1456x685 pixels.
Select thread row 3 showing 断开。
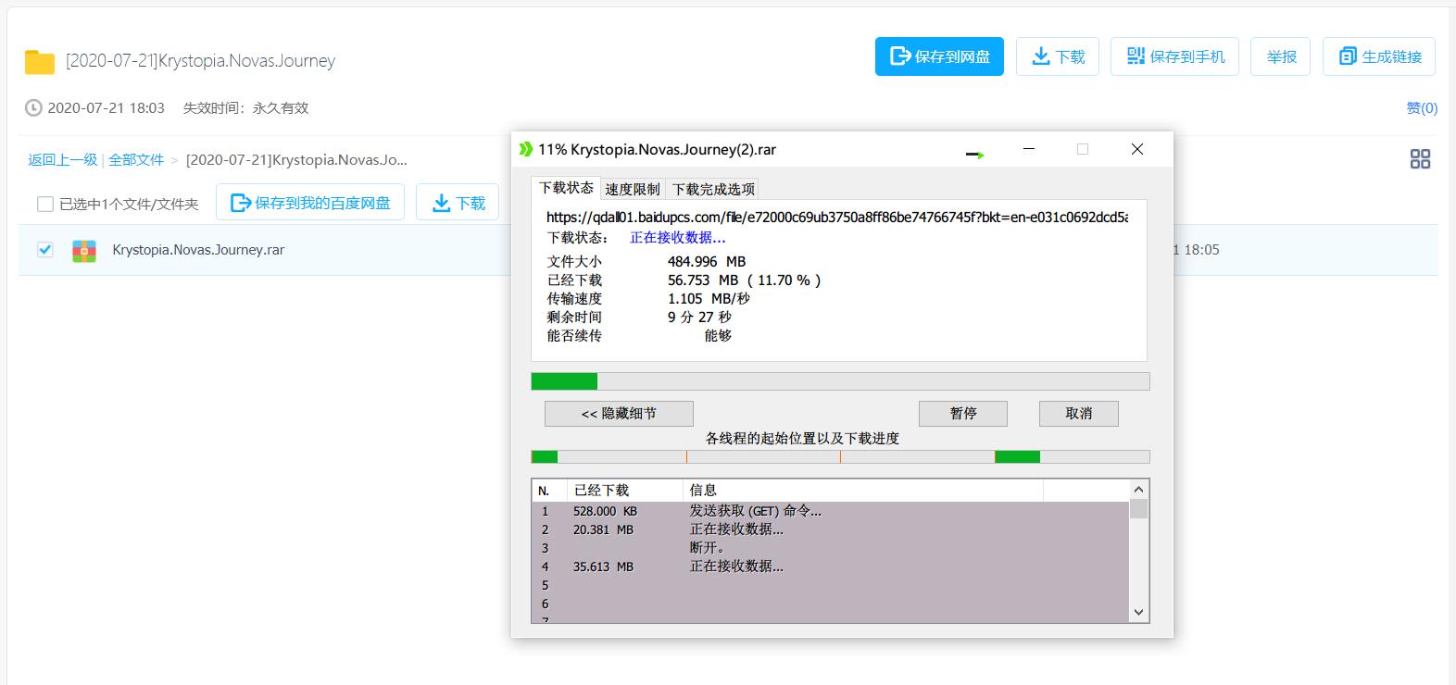(x=831, y=548)
